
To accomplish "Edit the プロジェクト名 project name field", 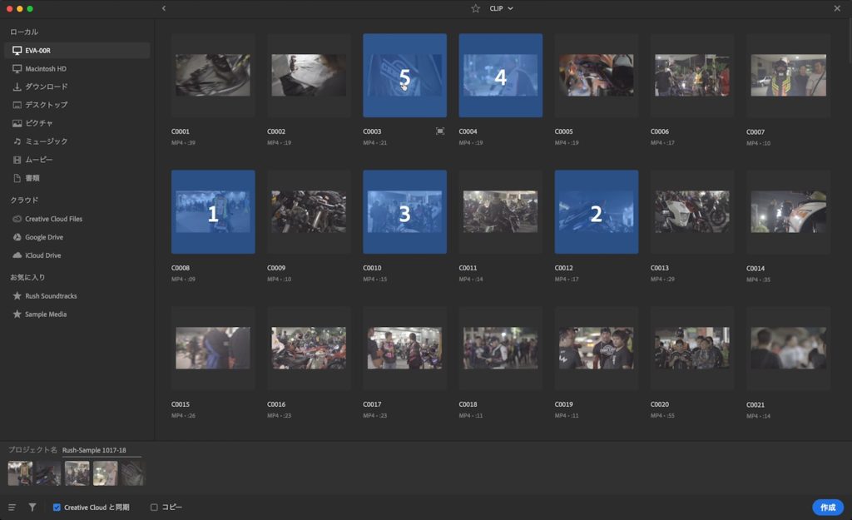I will pyautogui.click(x=101, y=450).
